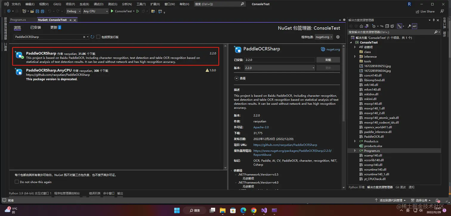Click the show all files icon
This screenshot has height=216, width=451.
(392, 26)
